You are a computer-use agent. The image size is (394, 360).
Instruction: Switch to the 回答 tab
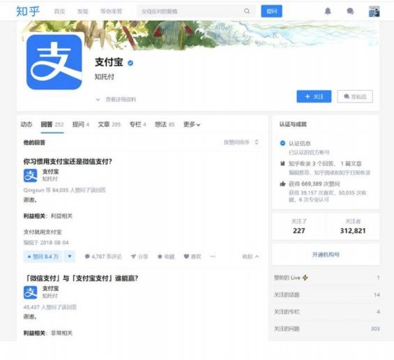(x=52, y=124)
